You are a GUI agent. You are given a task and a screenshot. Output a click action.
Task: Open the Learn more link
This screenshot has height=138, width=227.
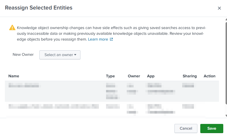[98, 39]
